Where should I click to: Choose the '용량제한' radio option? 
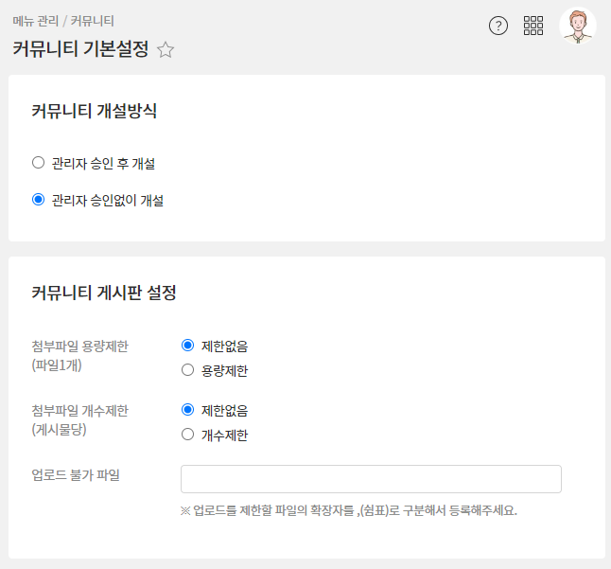coord(187,370)
